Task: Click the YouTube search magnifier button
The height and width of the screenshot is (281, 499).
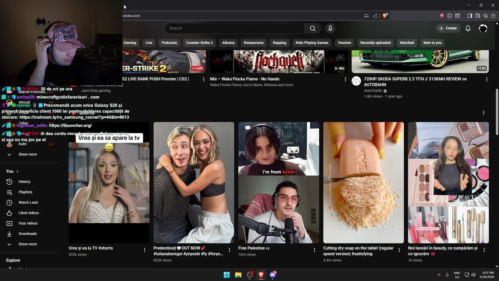Action: click(x=313, y=28)
